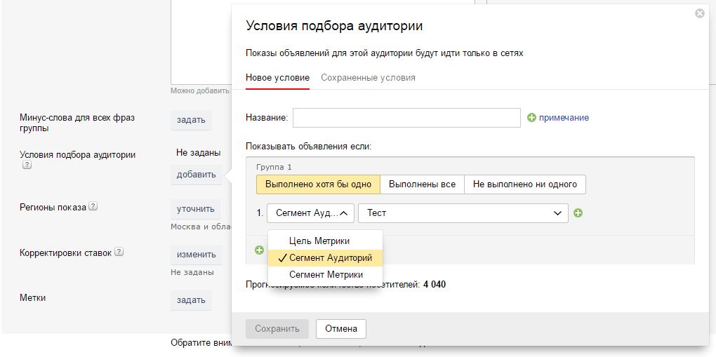The height and width of the screenshot is (357, 716).
Task: Click green plus icon after Тест dropdown
Action: [x=578, y=213]
